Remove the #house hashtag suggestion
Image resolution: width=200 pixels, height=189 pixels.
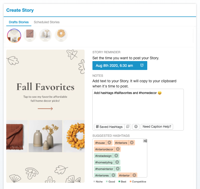109,143
